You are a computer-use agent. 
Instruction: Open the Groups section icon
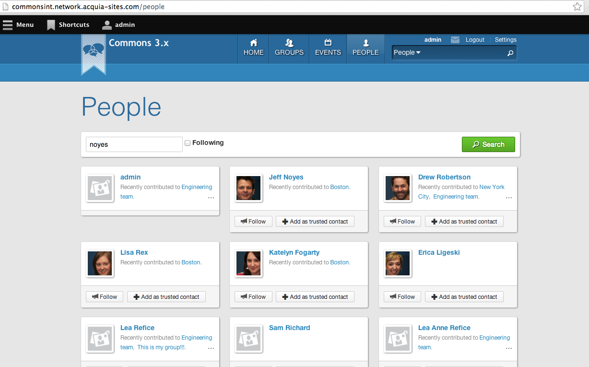(289, 42)
